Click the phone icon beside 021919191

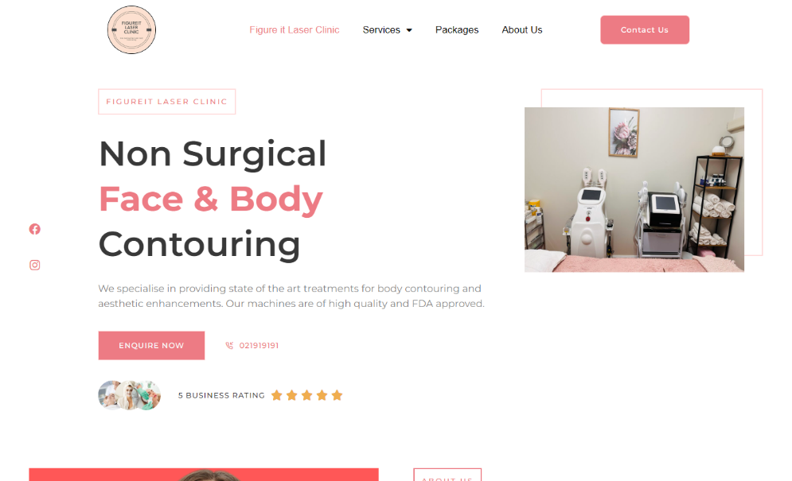[229, 345]
